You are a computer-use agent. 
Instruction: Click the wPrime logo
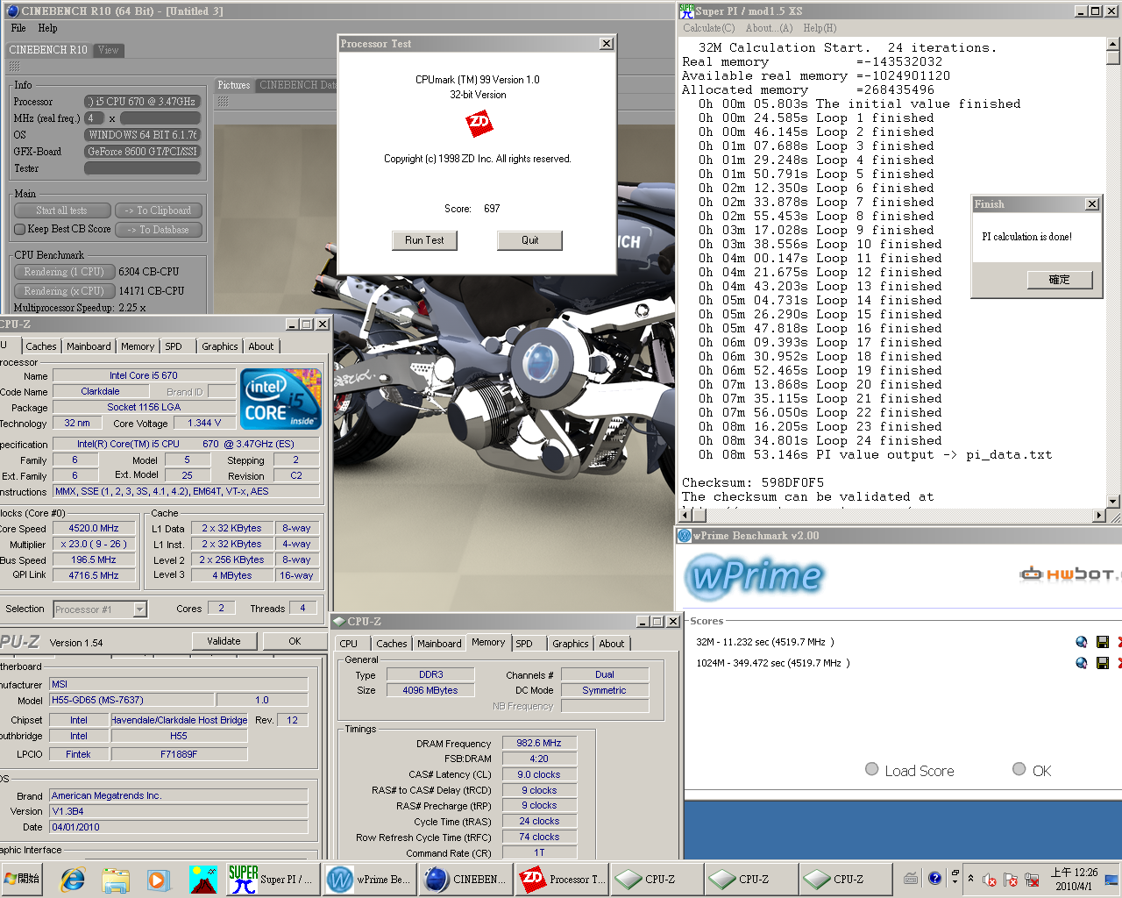[x=755, y=575]
